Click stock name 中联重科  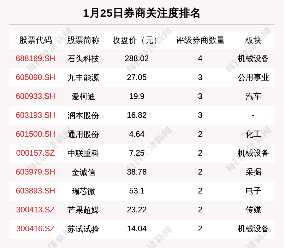[x=83, y=153]
